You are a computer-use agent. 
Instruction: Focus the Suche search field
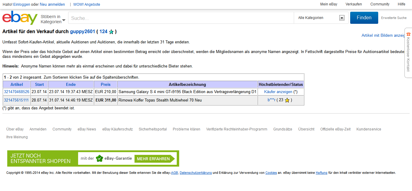coord(181,18)
